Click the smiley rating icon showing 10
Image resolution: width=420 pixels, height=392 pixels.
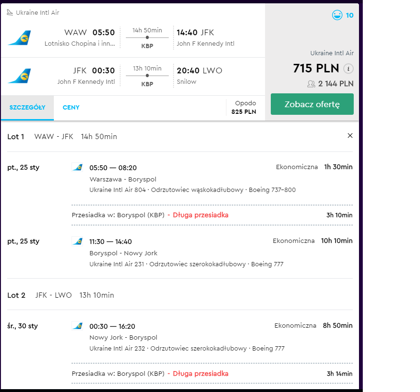pyautogui.click(x=337, y=15)
